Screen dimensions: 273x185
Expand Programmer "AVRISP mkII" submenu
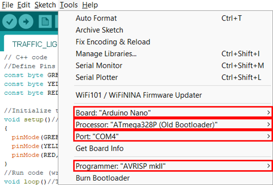[173, 166]
